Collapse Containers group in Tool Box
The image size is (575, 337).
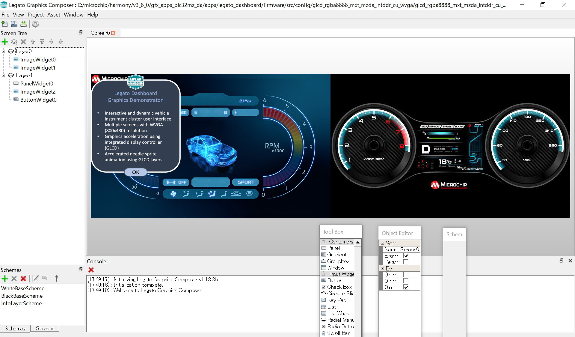[323, 241]
